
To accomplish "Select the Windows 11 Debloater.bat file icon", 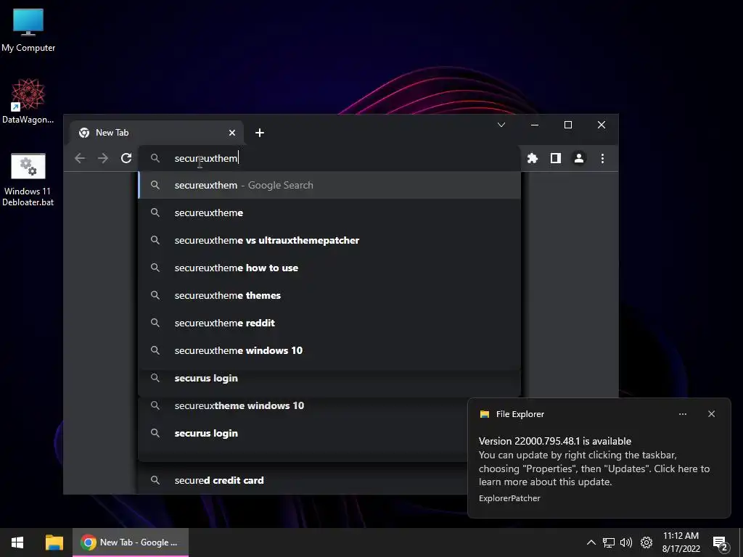I will (x=28, y=180).
